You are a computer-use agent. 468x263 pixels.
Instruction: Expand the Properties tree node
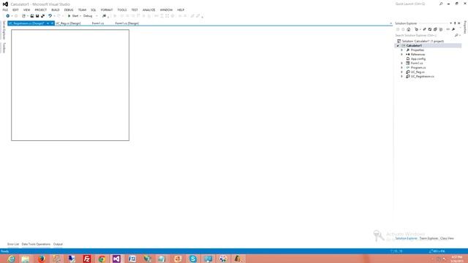coord(401,50)
